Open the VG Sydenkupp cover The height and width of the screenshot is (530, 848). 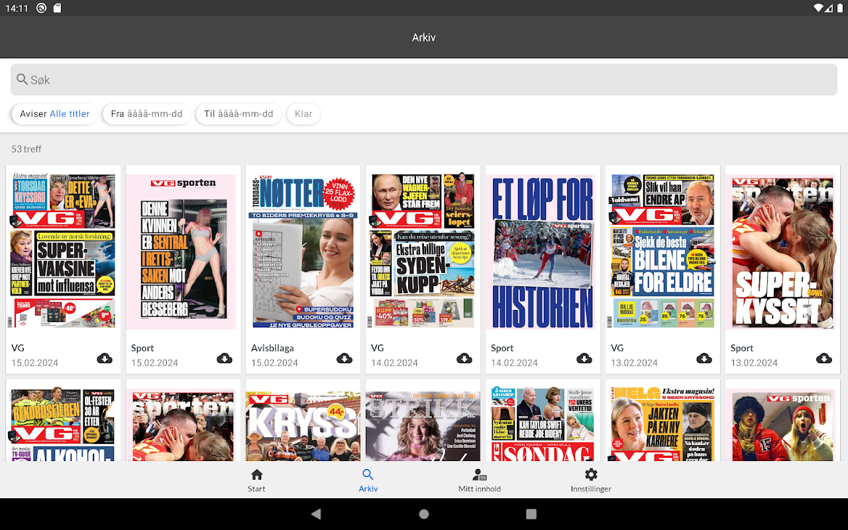click(423, 251)
